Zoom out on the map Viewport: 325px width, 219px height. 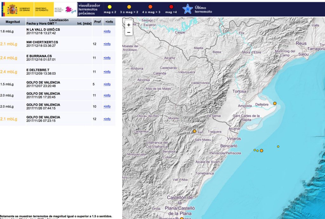tap(129, 32)
